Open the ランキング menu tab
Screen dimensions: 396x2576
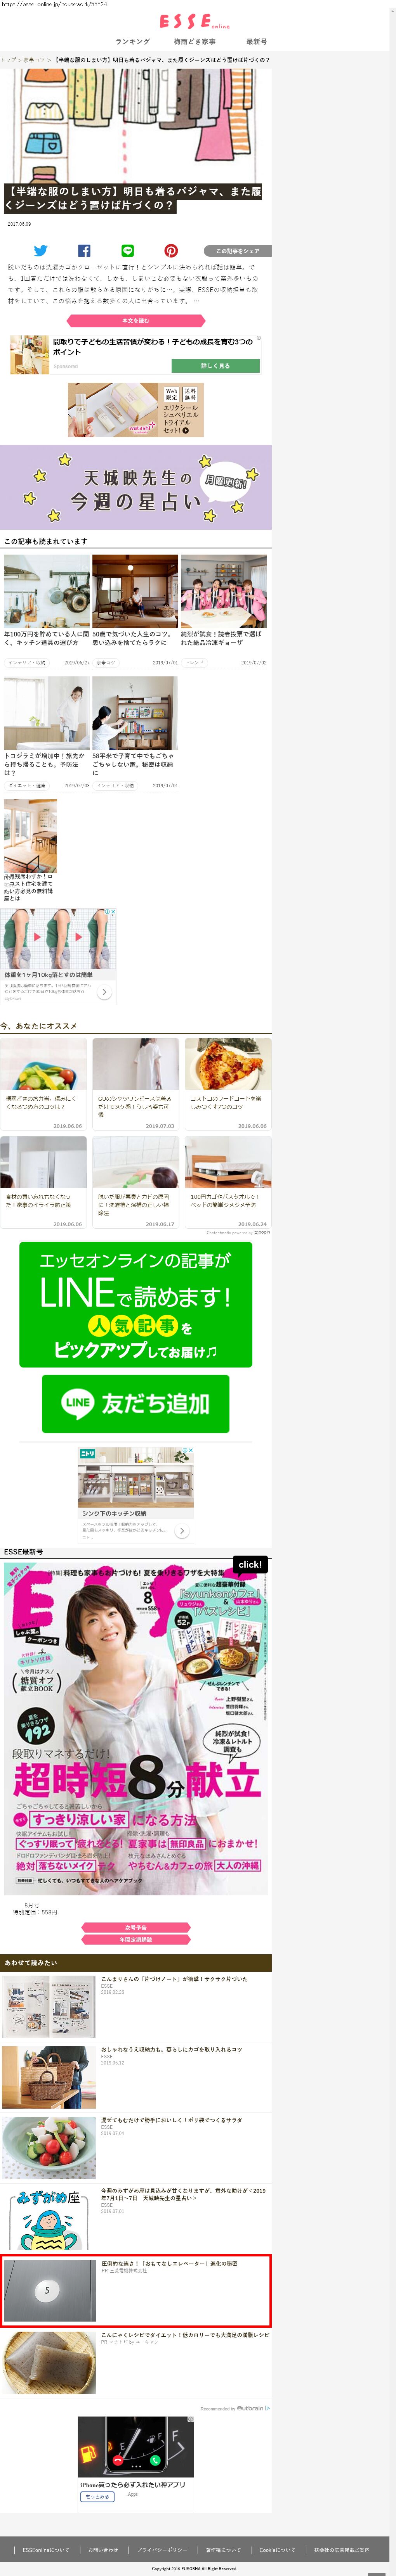click(132, 42)
